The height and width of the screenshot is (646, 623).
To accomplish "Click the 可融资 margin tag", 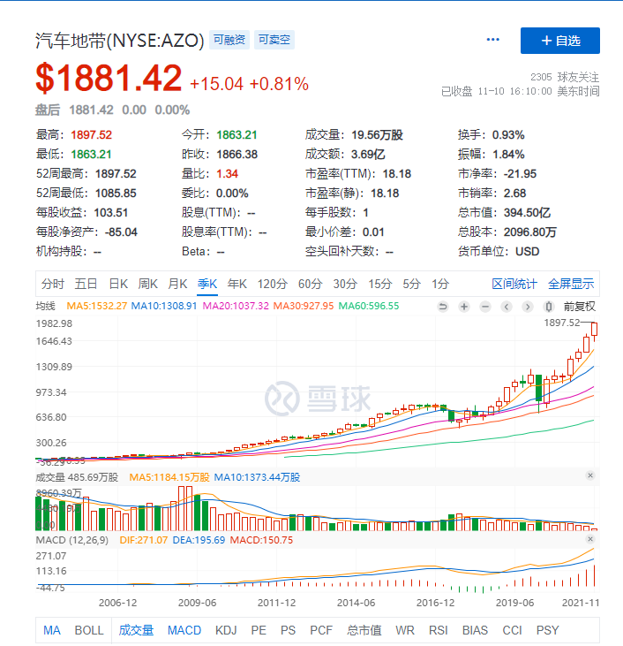I will pos(229,40).
